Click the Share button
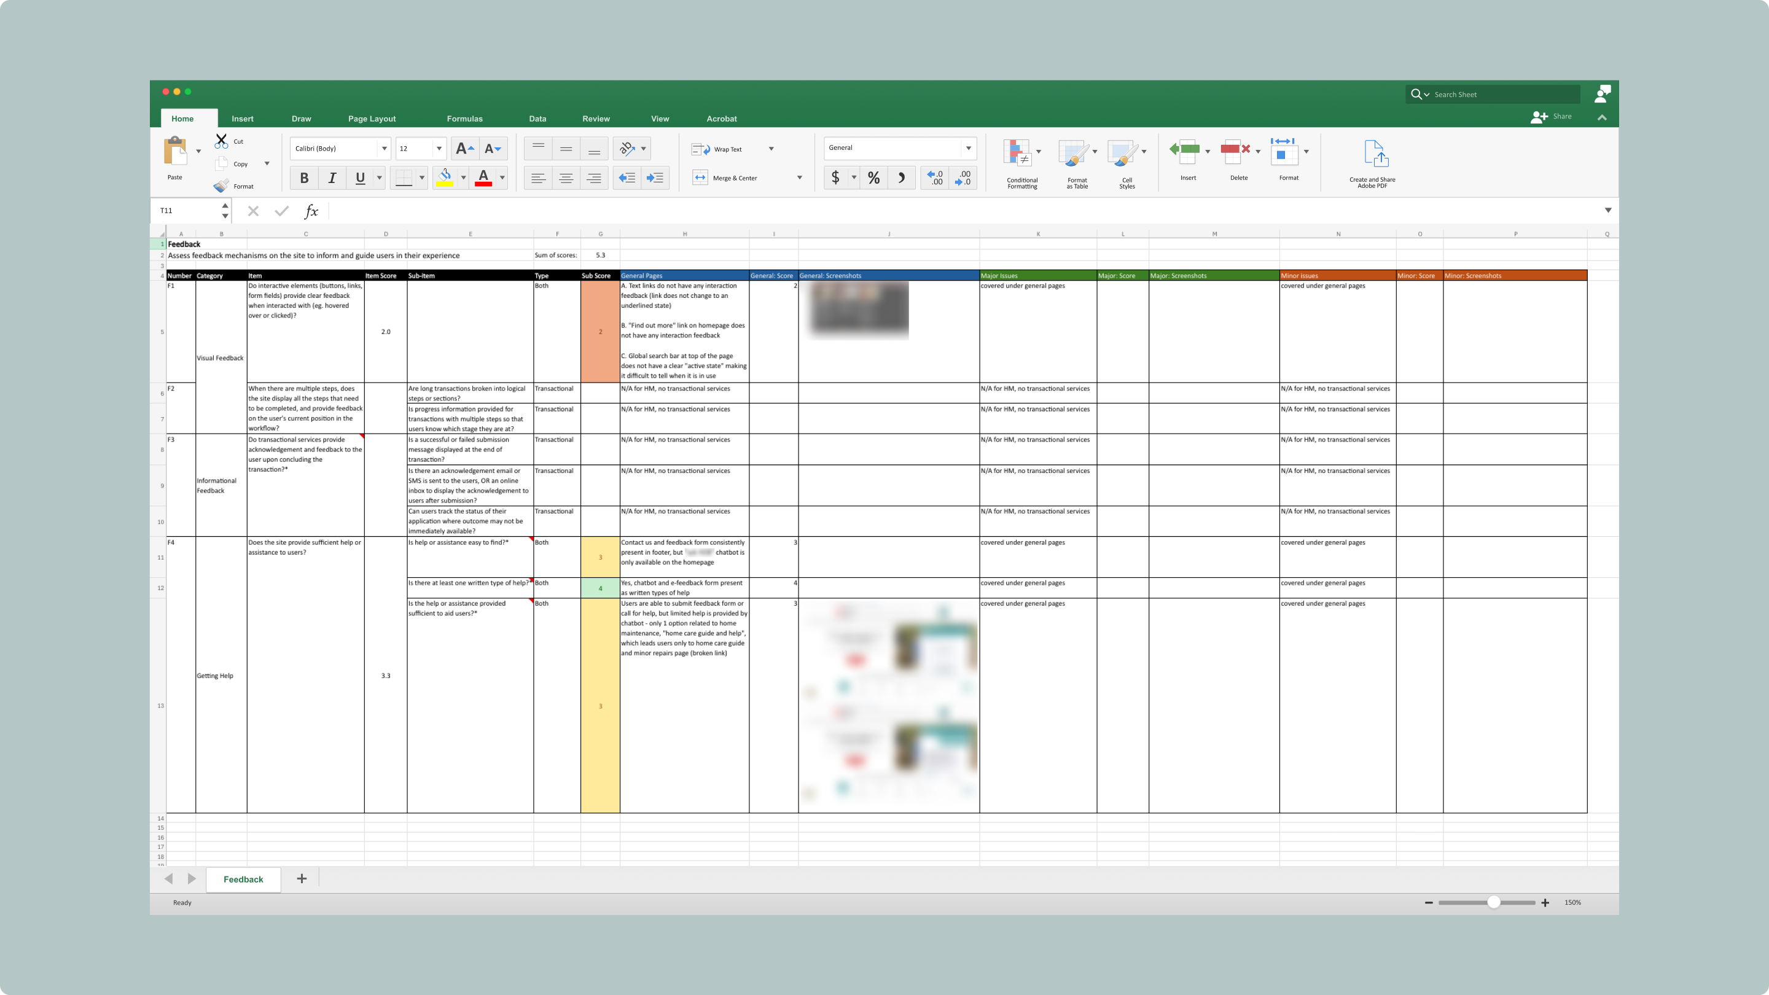 (1552, 117)
